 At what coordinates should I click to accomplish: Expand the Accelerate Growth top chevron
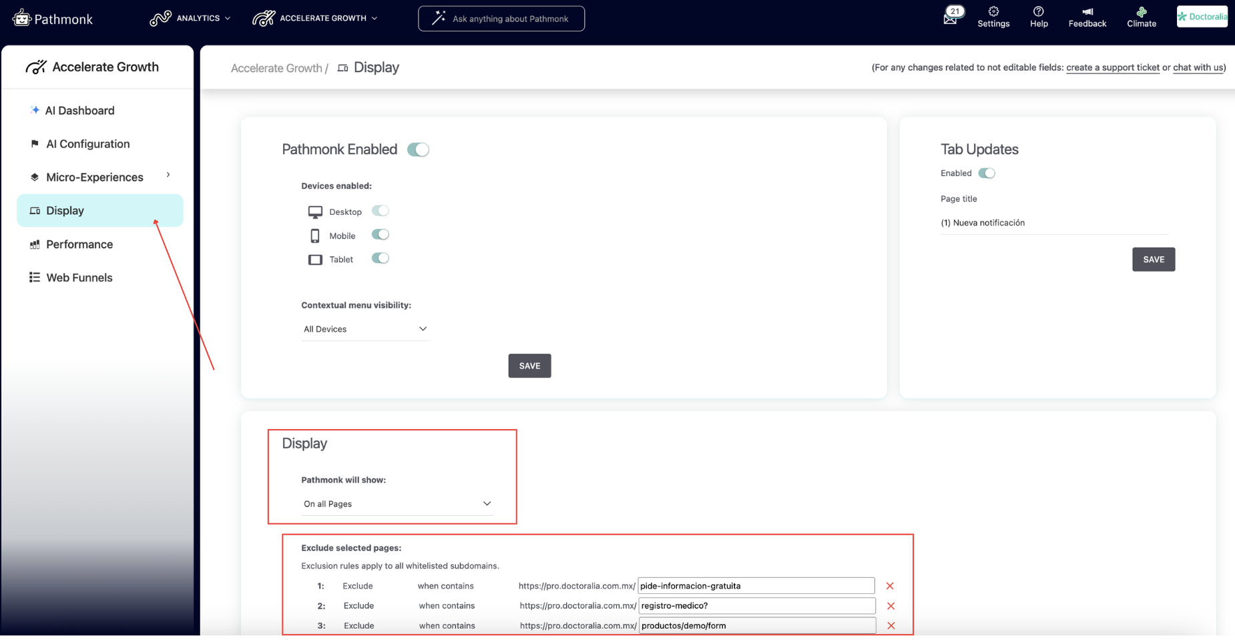375,19
